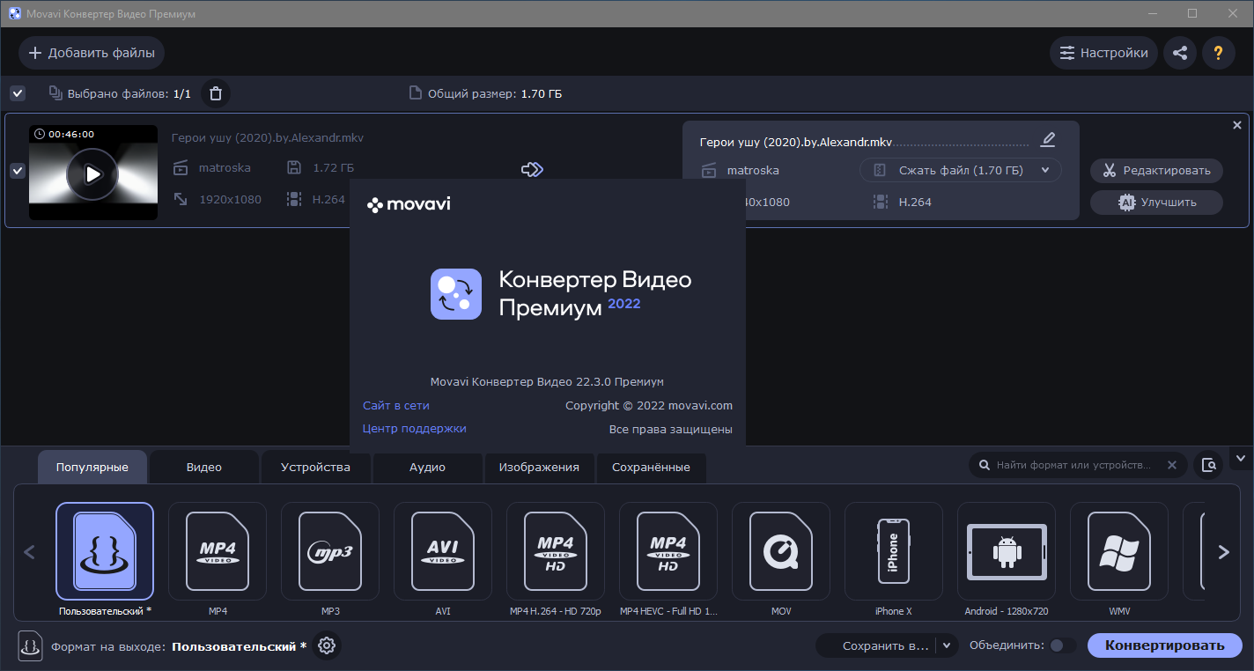Switch to the Видео tab
Image resolution: width=1254 pixels, height=671 pixels.
pos(204,467)
